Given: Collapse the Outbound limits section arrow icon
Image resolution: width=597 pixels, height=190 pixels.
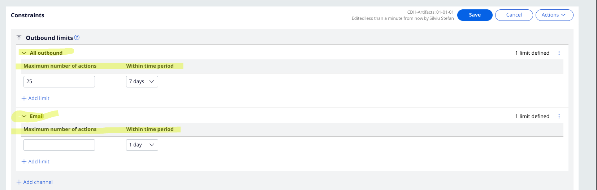Looking at the screenshot, I should point(19,38).
